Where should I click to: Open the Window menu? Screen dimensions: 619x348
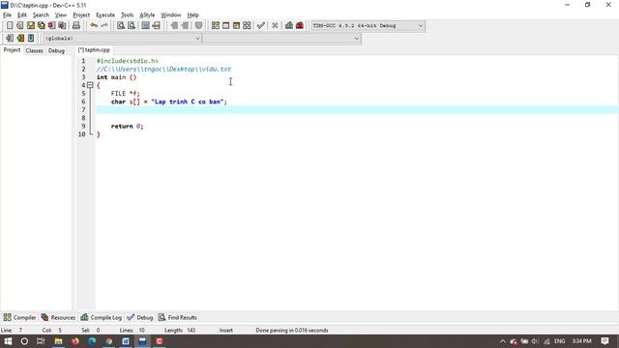click(171, 15)
